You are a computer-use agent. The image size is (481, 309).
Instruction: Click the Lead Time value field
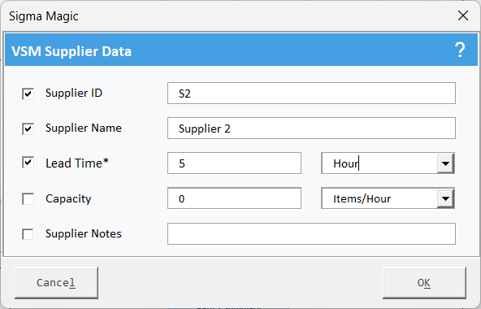click(234, 163)
